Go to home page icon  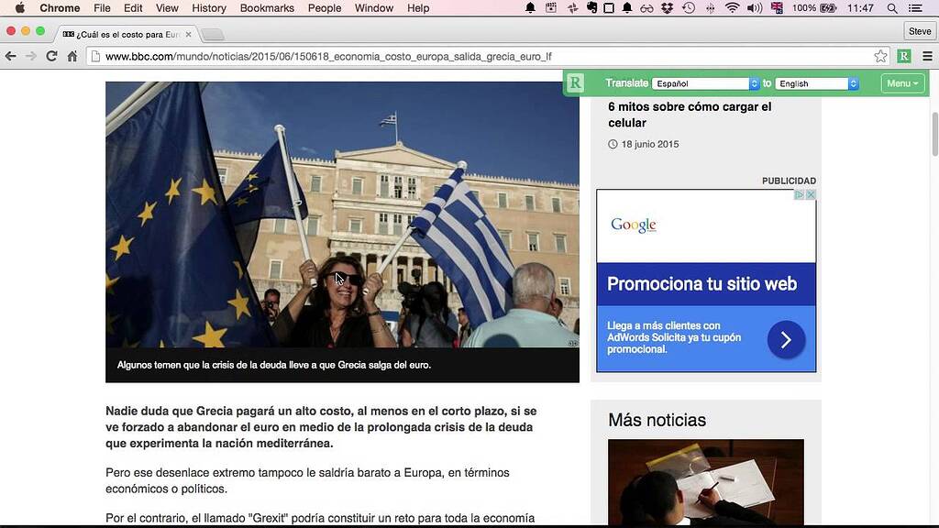pos(72,57)
